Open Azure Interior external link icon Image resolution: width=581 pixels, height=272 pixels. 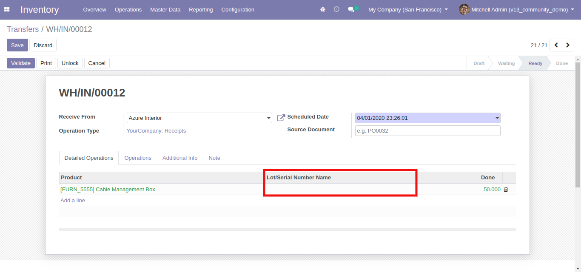281,118
